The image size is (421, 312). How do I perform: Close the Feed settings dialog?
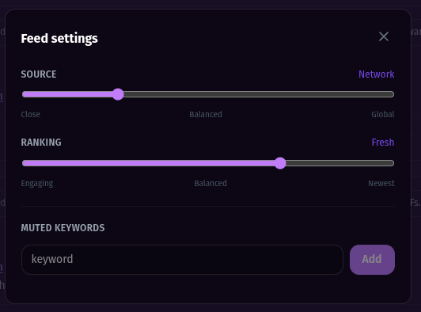coord(384,36)
